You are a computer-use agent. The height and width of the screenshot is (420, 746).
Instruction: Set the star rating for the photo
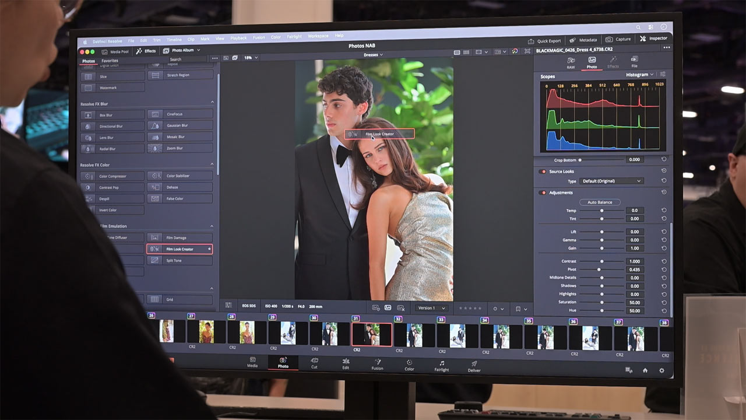pos(470,308)
